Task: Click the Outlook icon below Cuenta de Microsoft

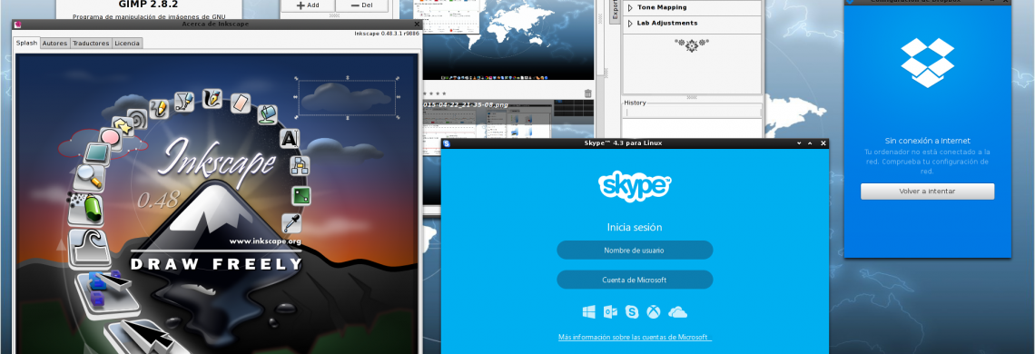Action: [611, 312]
